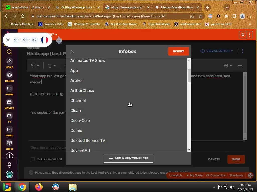
Task: Choose the Clean template
Action: click(x=75, y=111)
